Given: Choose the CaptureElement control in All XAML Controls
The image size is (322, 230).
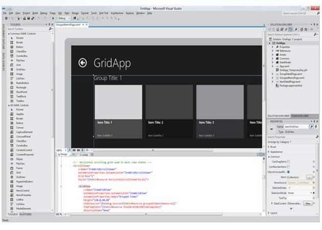Looking at the screenshot, I should point(24,131).
